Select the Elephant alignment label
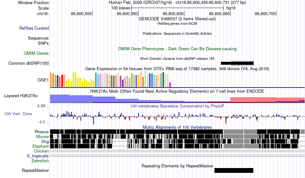The width and height of the screenshot is (305, 178). tap(40, 146)
